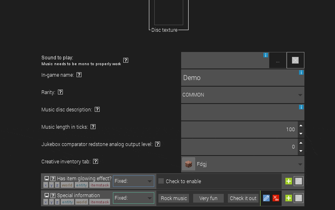This screenshot has width=335, height=210.
Task: Open help for Jukebox comparator output level
Action: point(158,144)
